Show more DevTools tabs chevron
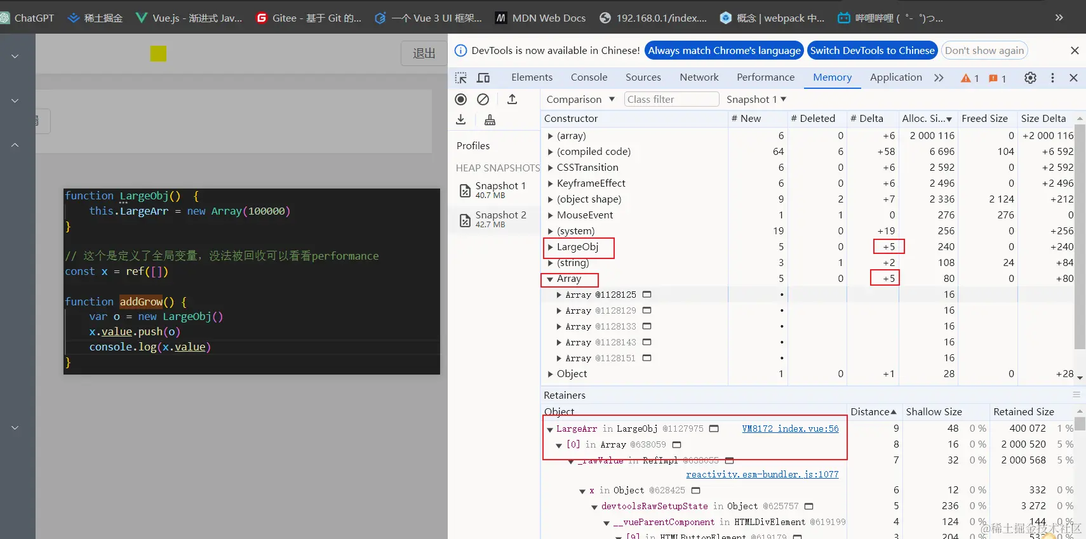 pos(939,77)
